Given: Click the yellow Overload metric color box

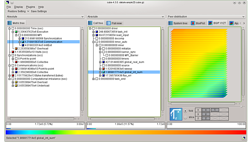Looking at the screenshot, I should 16,82.
